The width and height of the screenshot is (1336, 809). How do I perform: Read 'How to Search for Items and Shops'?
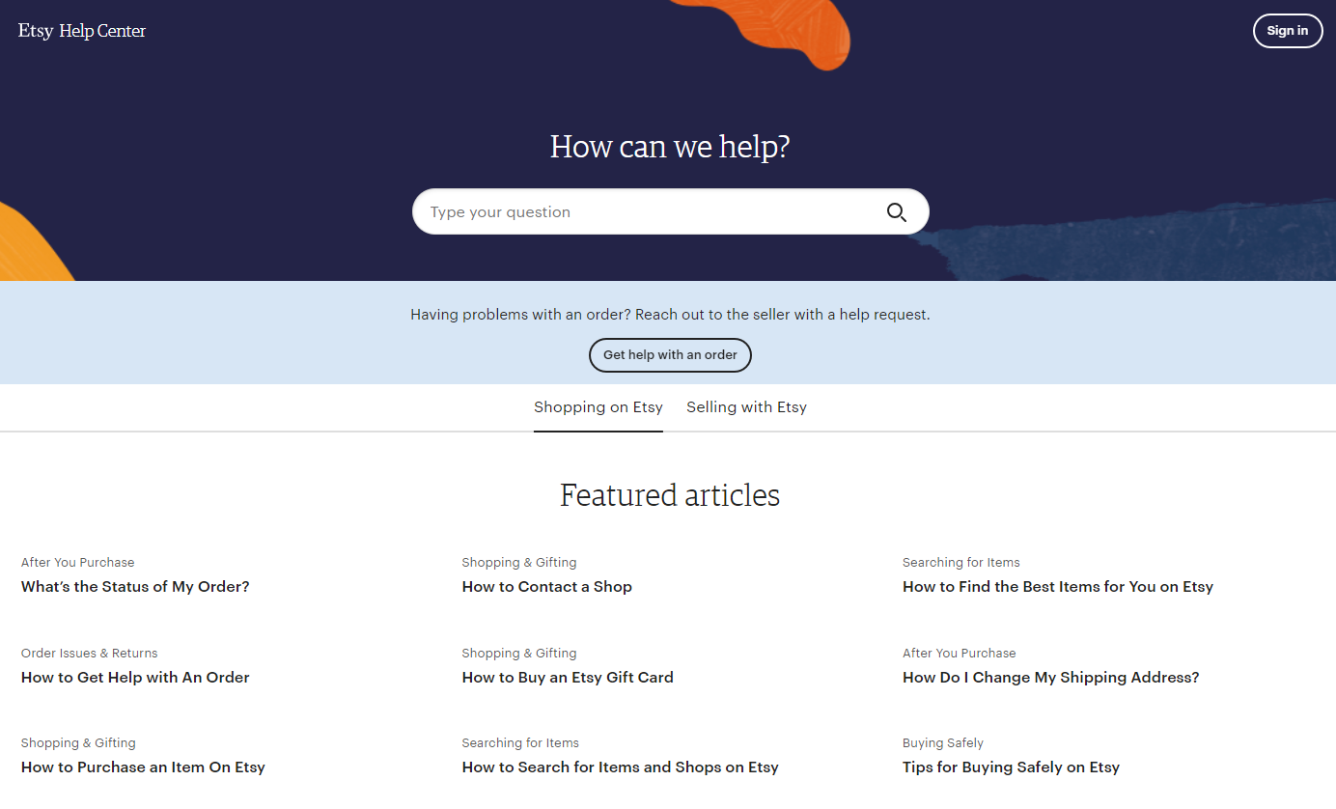620,767
